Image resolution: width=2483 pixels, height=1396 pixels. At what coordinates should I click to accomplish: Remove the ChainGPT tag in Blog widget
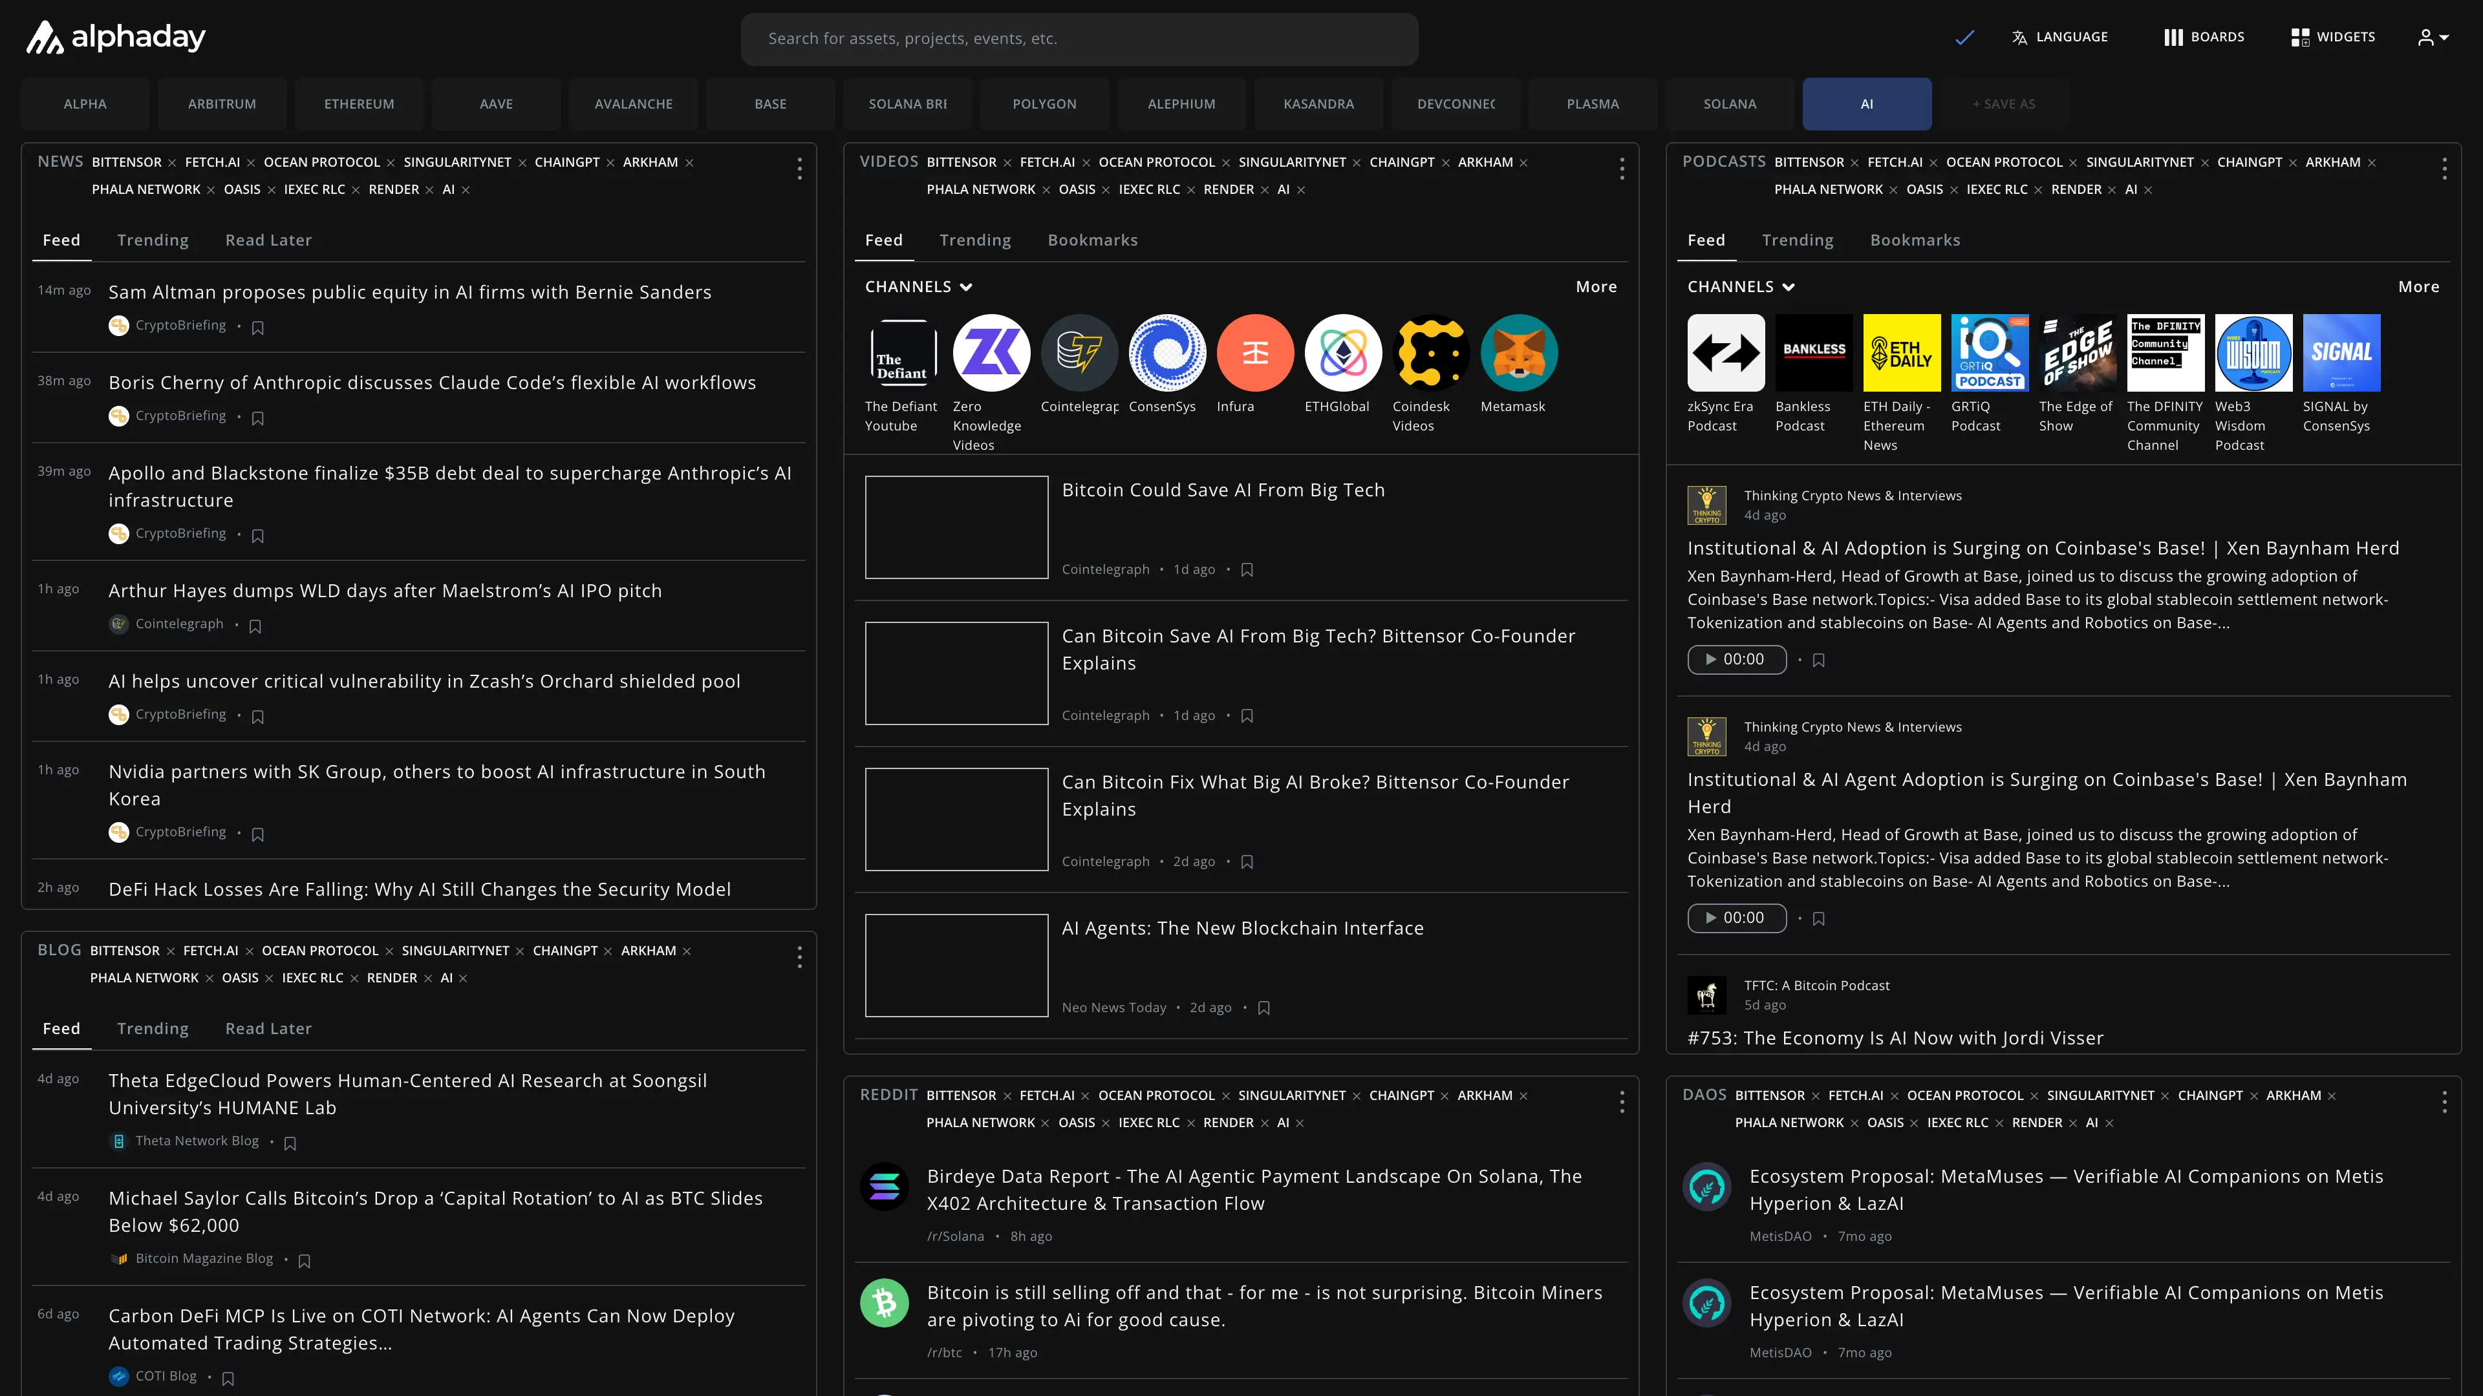coord(607,952)
